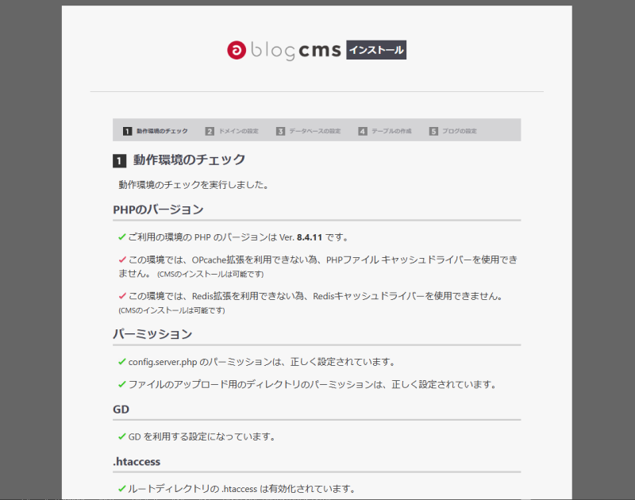Click the パーミッション section heading
Screen dimensions: 635x500
click(152, 334)
